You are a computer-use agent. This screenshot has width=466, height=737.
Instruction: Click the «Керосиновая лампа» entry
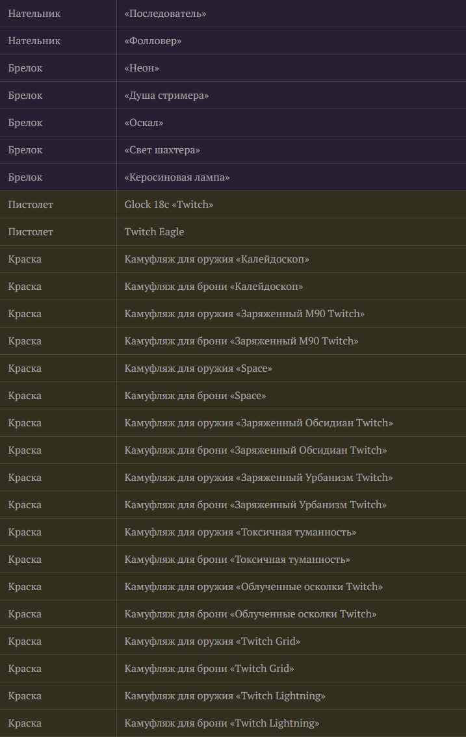(177, 177)
